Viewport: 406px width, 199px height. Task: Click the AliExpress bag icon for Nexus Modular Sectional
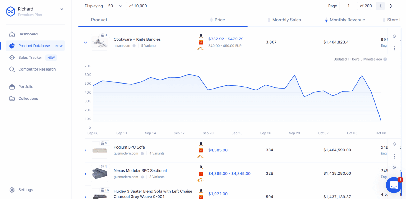click(201, 173)
